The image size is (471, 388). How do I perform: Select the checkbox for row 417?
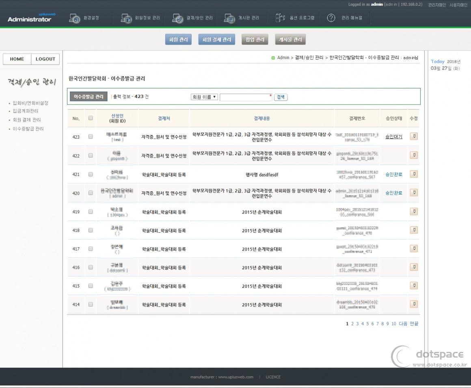(x=91, y=249)
